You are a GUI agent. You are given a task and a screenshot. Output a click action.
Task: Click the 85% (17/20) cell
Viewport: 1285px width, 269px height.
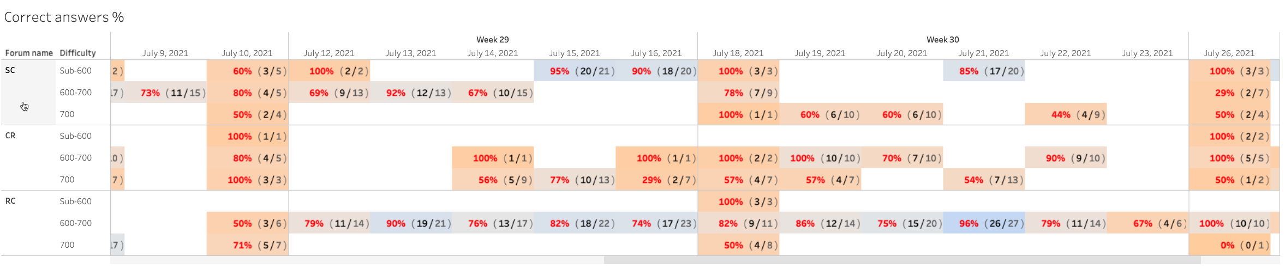click(x=984, y=71)
